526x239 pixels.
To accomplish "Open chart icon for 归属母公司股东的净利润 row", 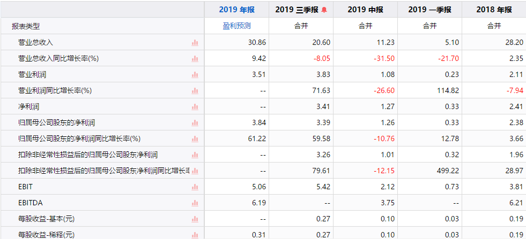I will pyautogui.click(x=195, y=123).
